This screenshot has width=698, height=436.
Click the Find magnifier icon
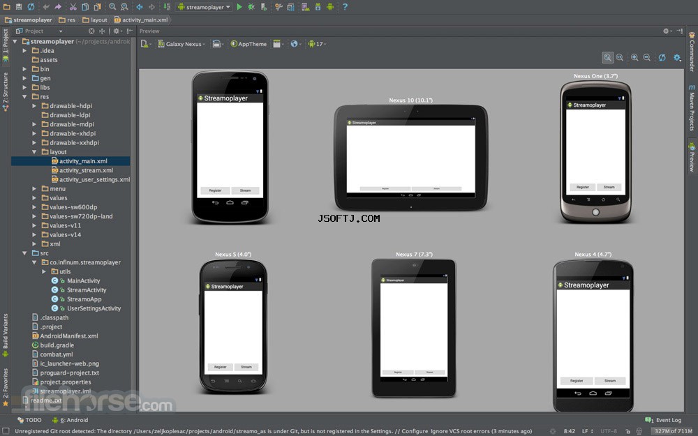(112, 7)
